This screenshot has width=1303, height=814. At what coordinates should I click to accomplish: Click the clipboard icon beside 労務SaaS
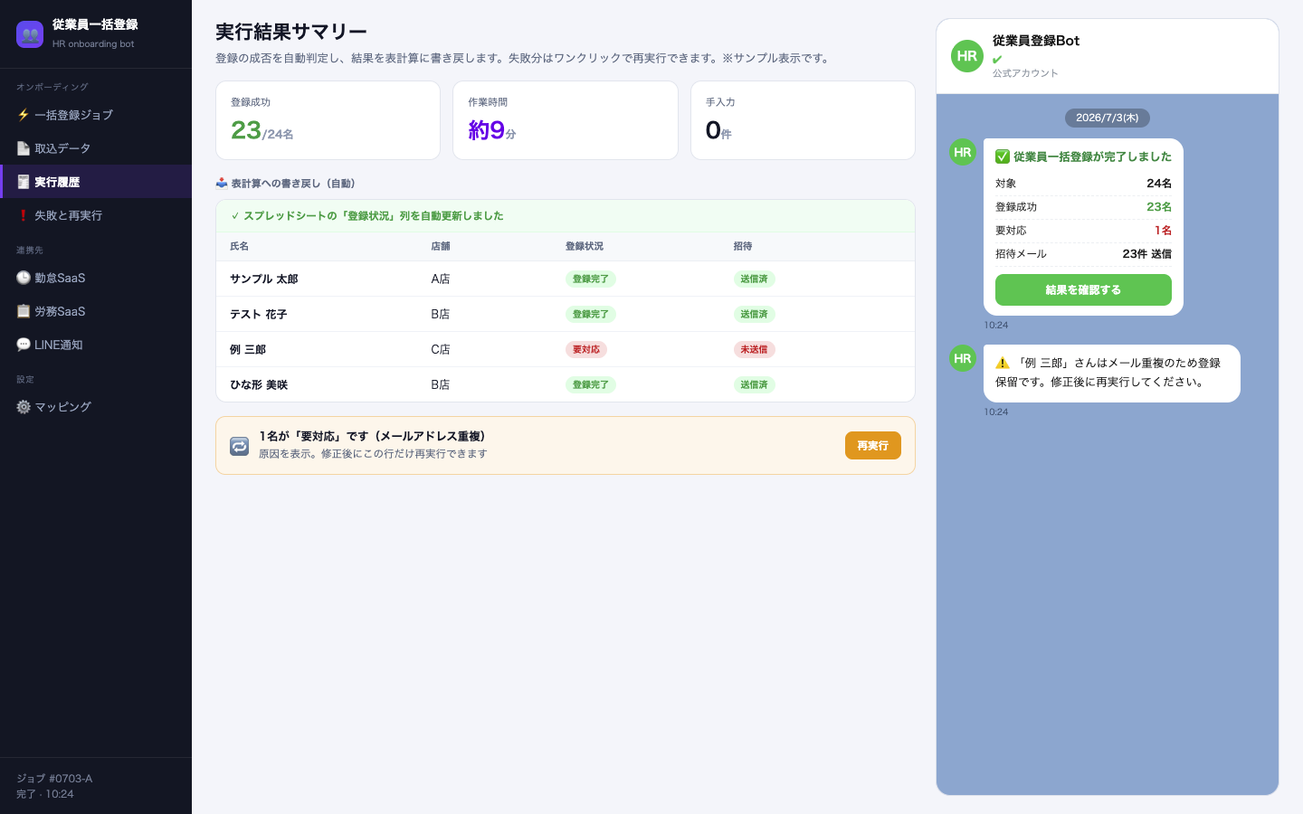pyautogui.click(x=24, y=311)
